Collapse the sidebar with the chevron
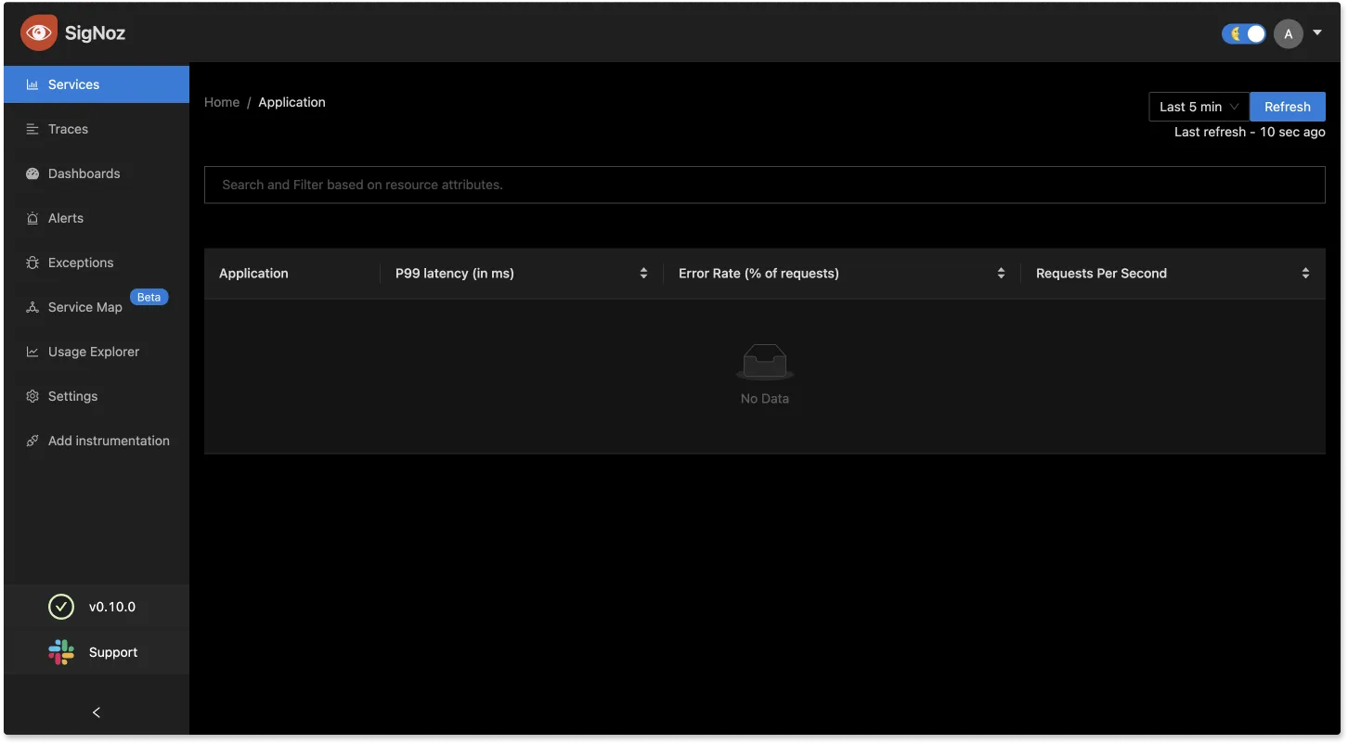Screen dimensions: 1348x744 (x=97, y=712)
